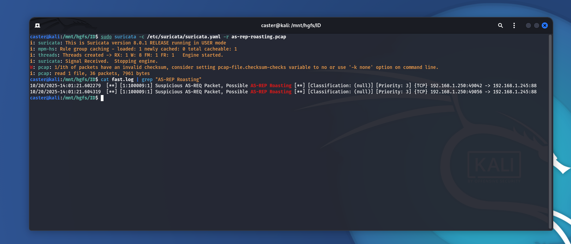This screenshot has height=244, width=571.
Task: Click destination 192.168.1.245:88 in second alert
Action: coord(514,92)
